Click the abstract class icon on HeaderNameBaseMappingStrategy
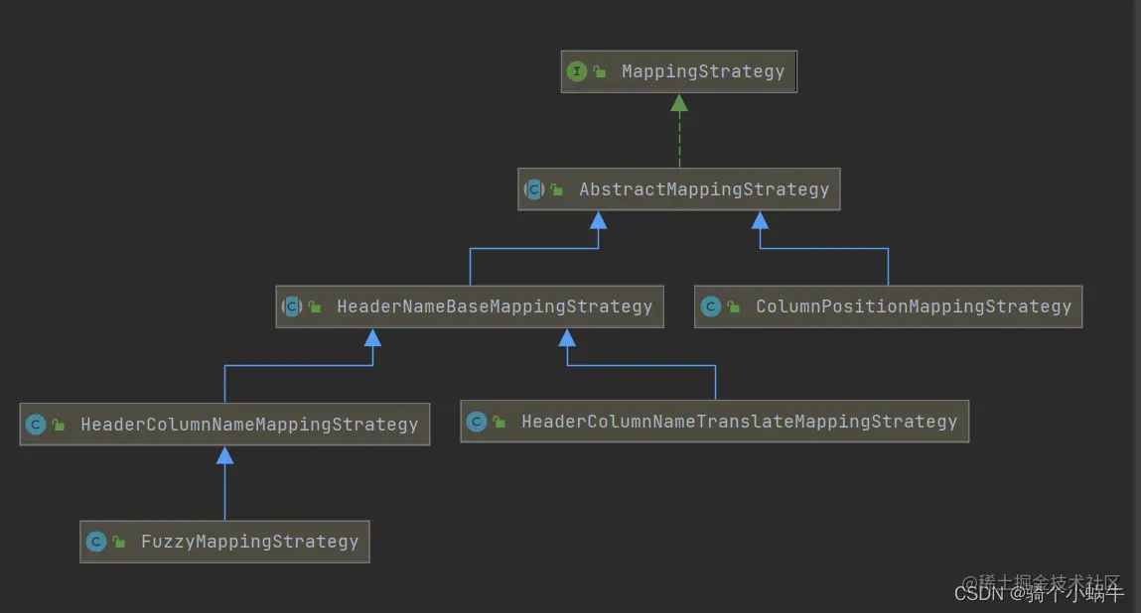 pos(292,306)
